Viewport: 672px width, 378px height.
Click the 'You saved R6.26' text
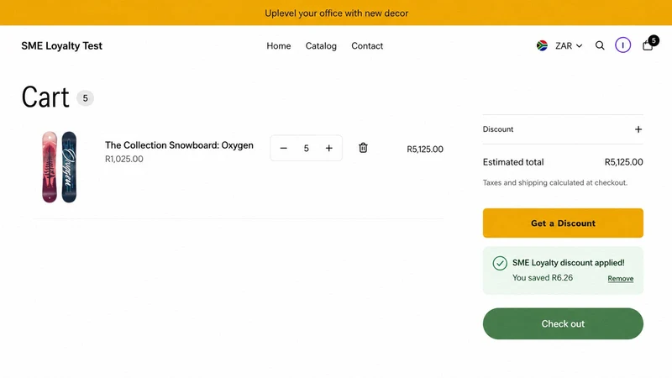click(543, 278)
